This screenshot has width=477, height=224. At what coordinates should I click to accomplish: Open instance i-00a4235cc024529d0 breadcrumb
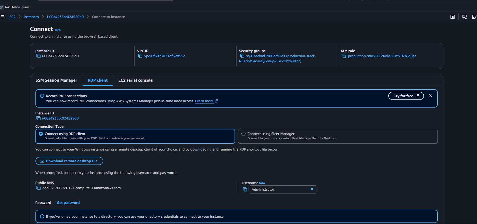click(65, 17)
